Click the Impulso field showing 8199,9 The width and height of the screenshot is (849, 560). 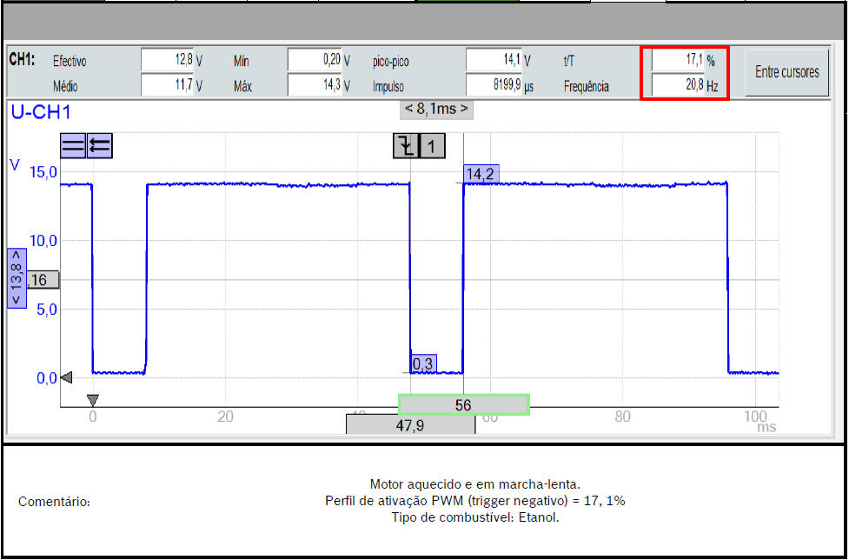tap(494, 86)
